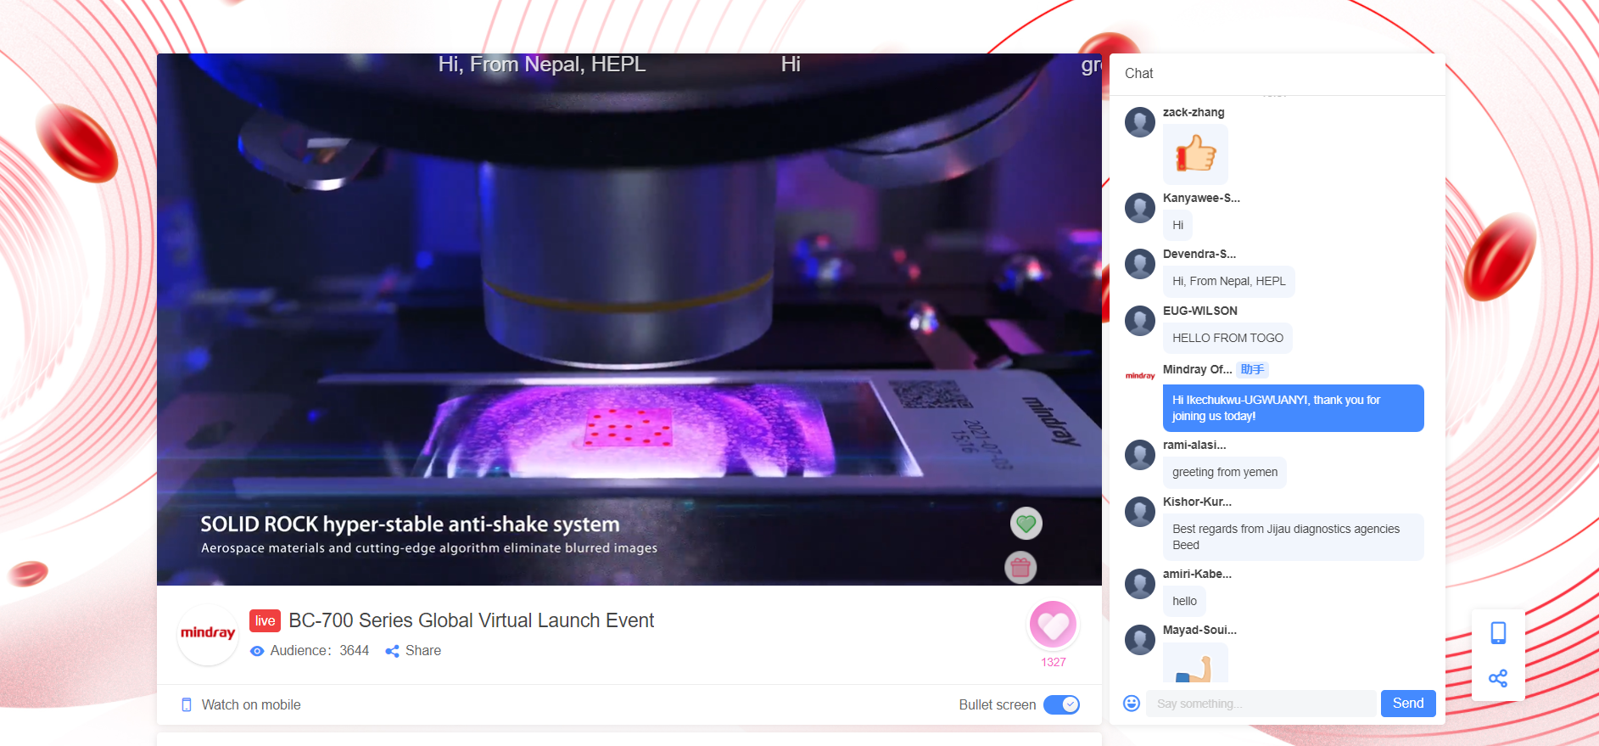Tap the pink heart like button
The width and height of the screenshot is (1599, 746).
[x=1053, y=625]
